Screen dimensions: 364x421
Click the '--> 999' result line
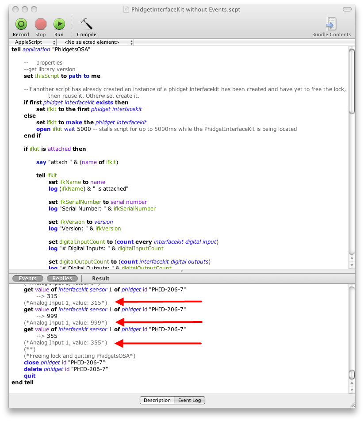47,316
